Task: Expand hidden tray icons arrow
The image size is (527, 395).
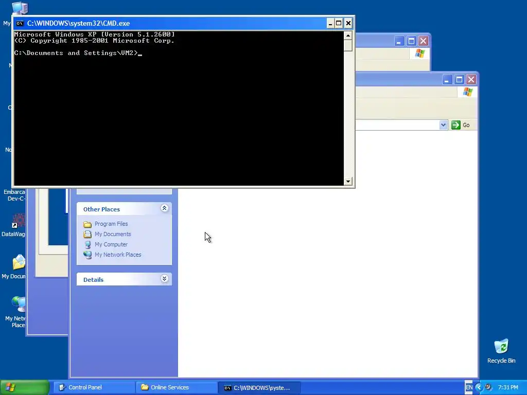Action: click(479, 387)
